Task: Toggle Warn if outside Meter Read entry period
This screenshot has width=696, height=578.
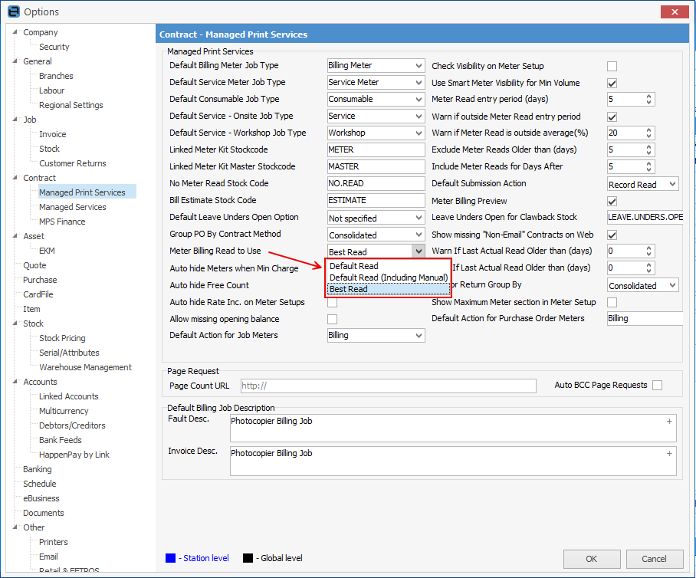Action: pyautogui.click(x=612, y=117)
